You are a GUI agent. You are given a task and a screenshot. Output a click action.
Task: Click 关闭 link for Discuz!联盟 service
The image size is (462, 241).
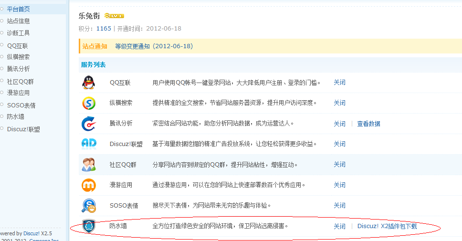click(x=339, y=144)
